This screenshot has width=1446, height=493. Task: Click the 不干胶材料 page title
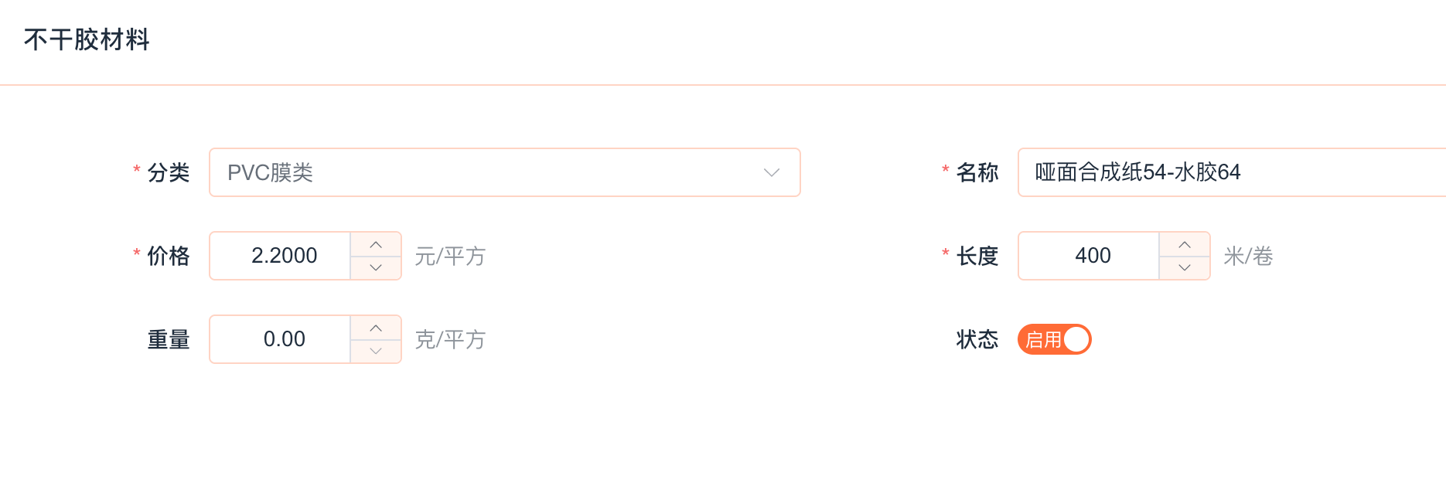pyautogui.click(x=87, y=39)
